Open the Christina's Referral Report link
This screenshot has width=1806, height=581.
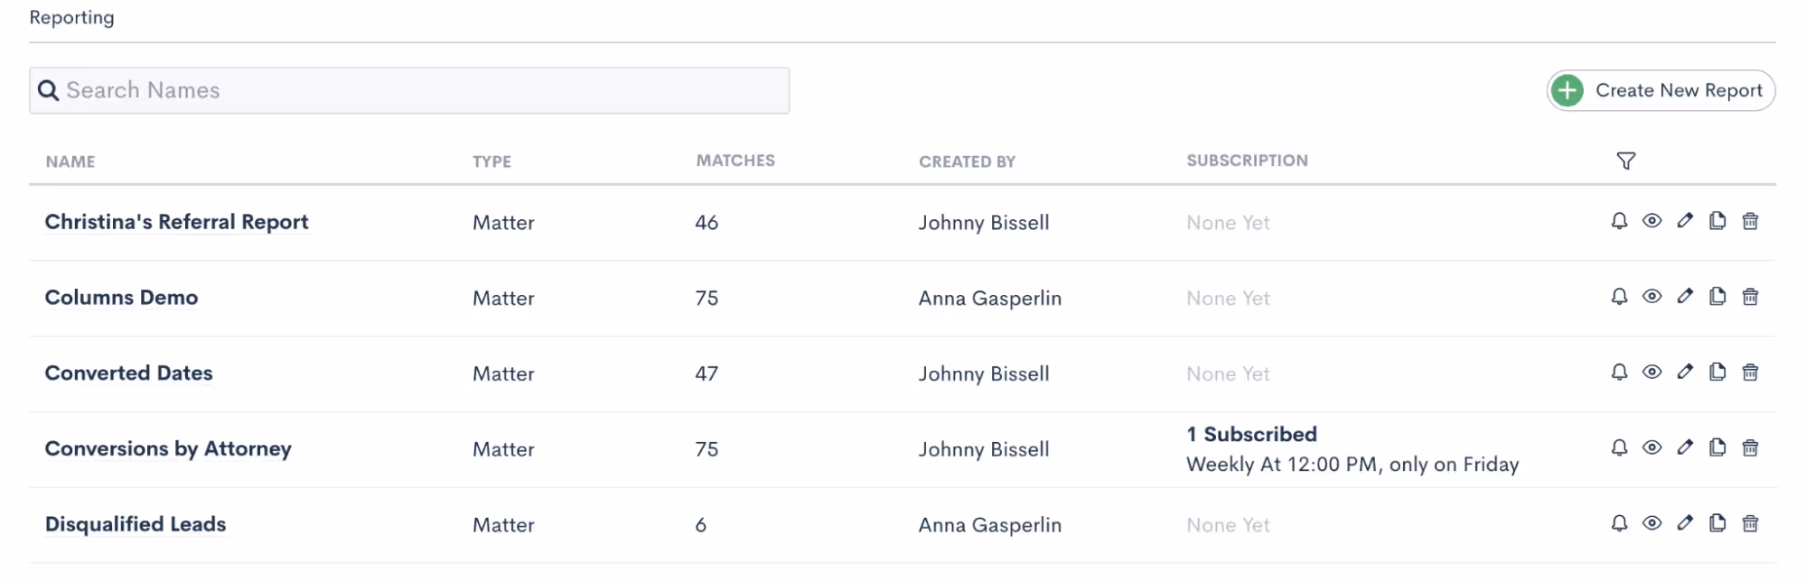click(x=176, y=222)
